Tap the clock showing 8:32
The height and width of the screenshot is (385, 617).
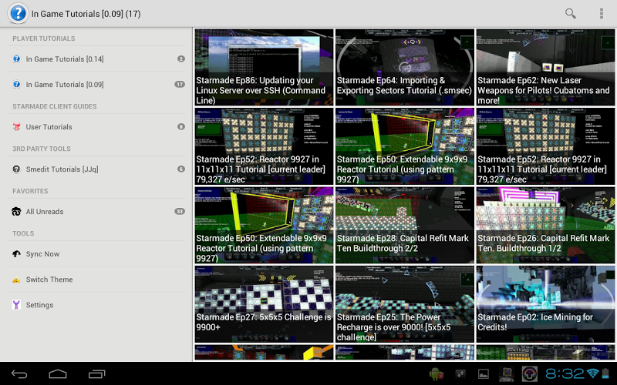coord(565,373)
